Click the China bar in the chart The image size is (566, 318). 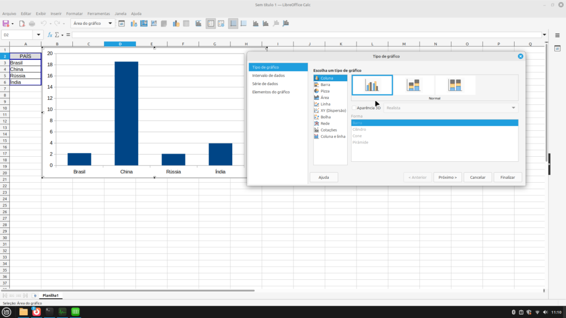pyautogui.click(x=127, y=113)
